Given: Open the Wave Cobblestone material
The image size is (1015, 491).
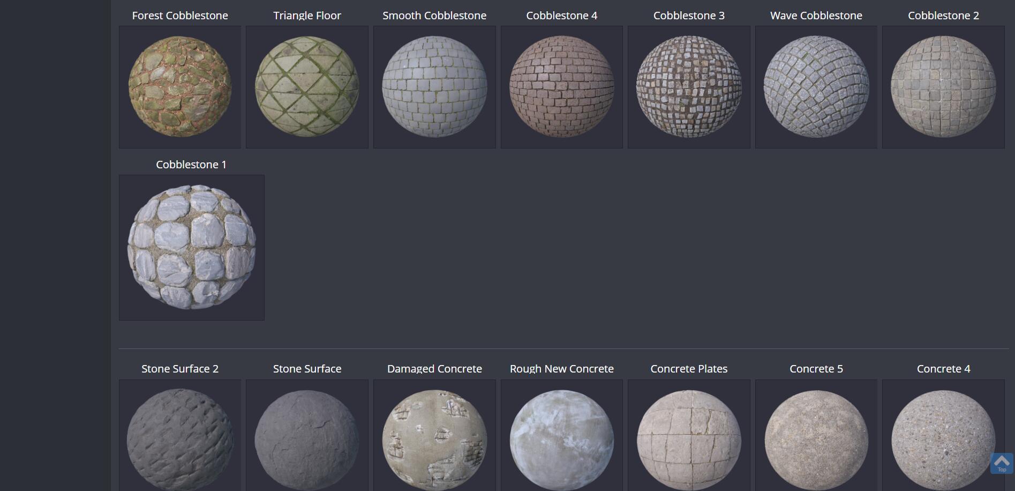Looking at the screenshot, I should [816, 87].
